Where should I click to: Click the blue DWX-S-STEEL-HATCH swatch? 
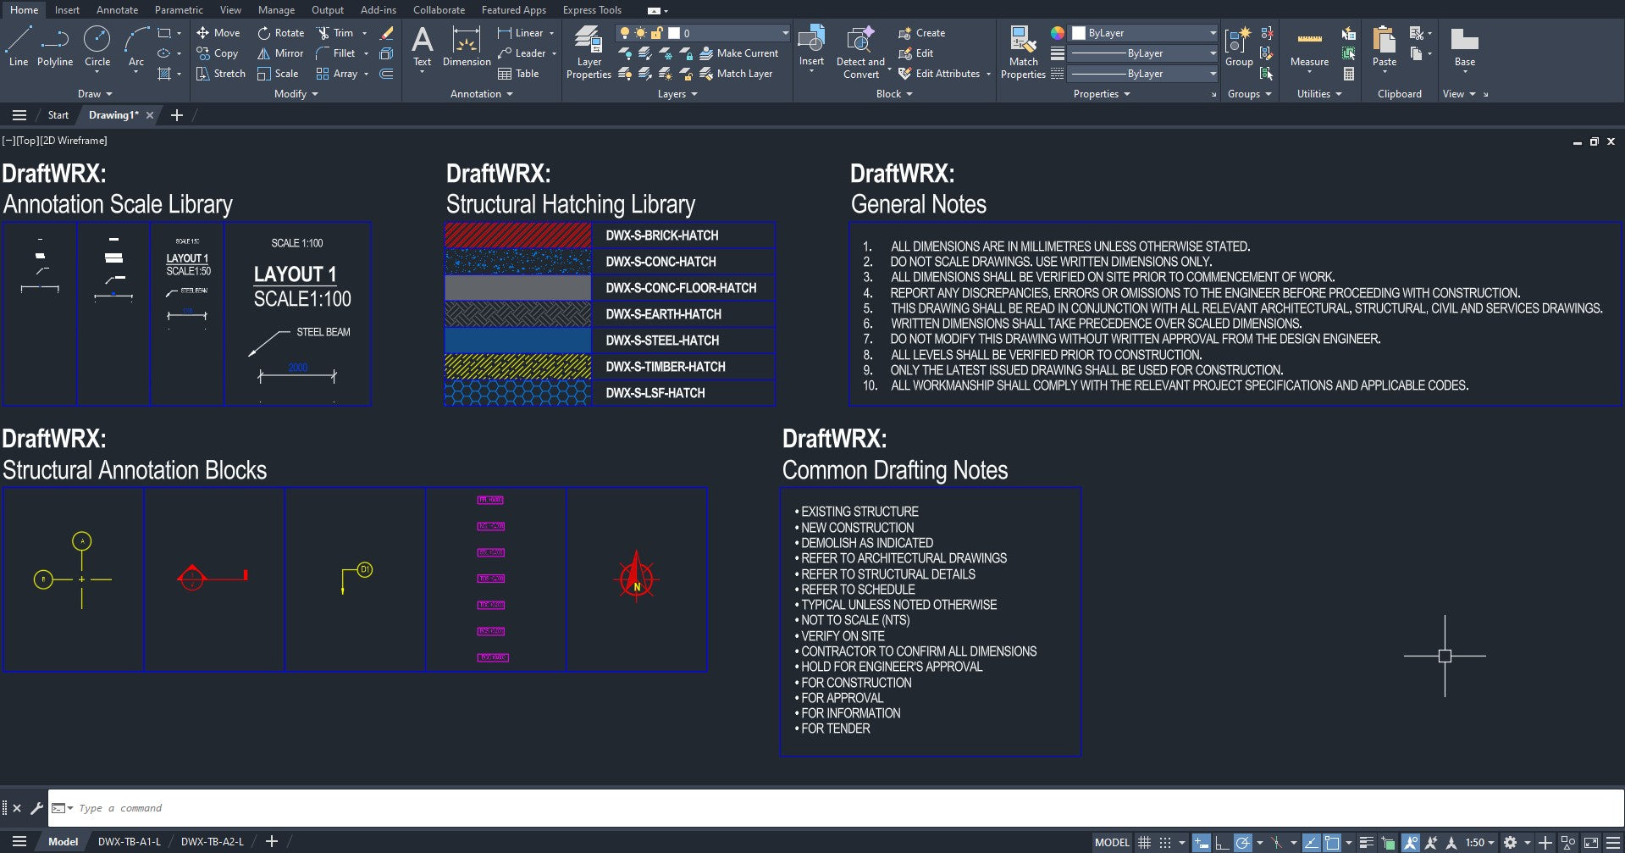pos(517,340)
